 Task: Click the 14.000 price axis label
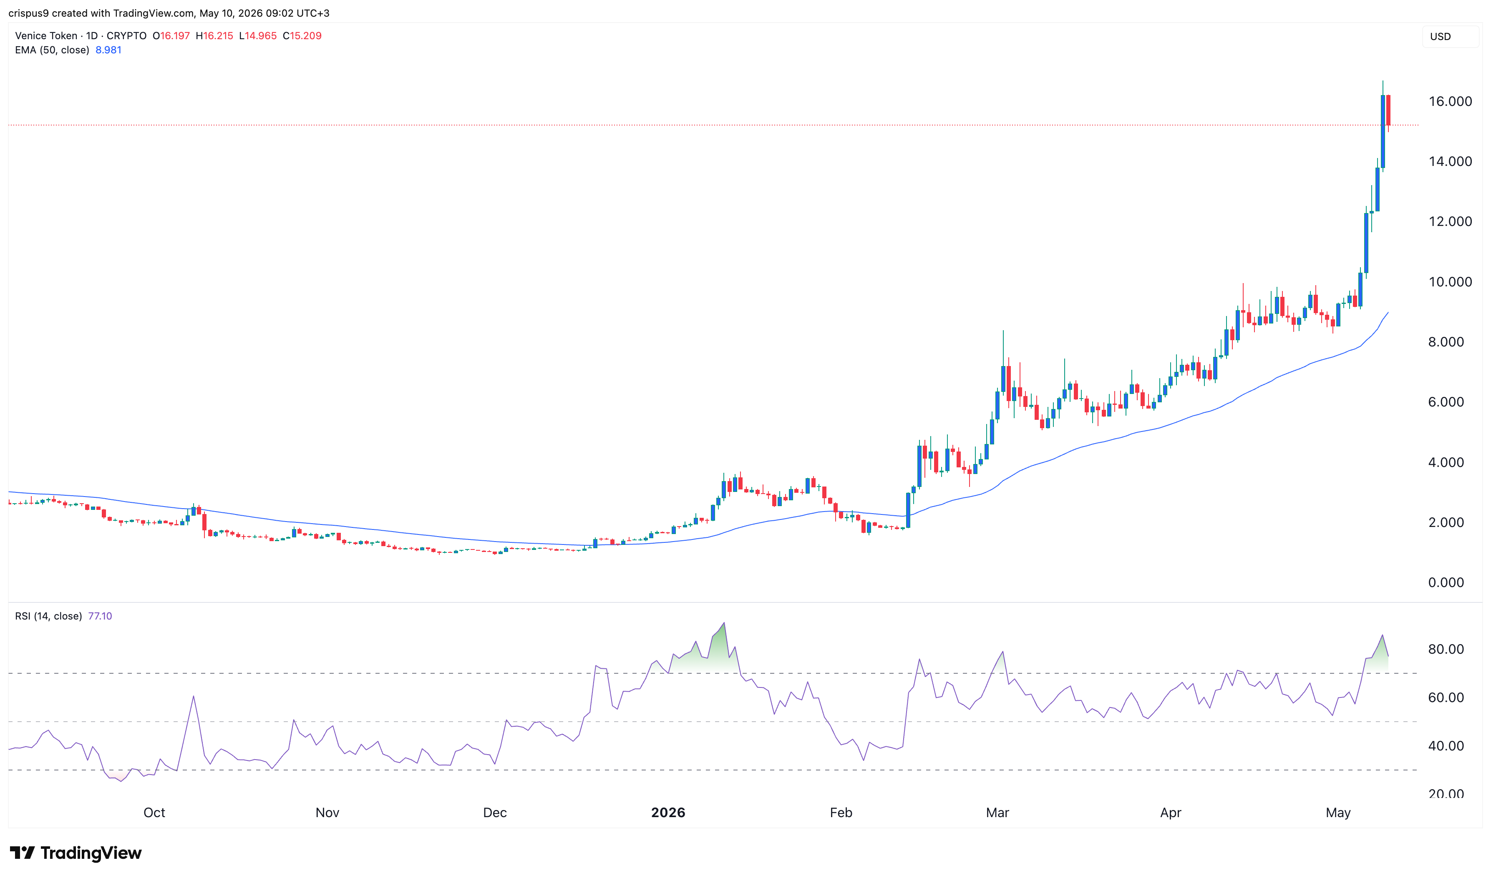1450,161
